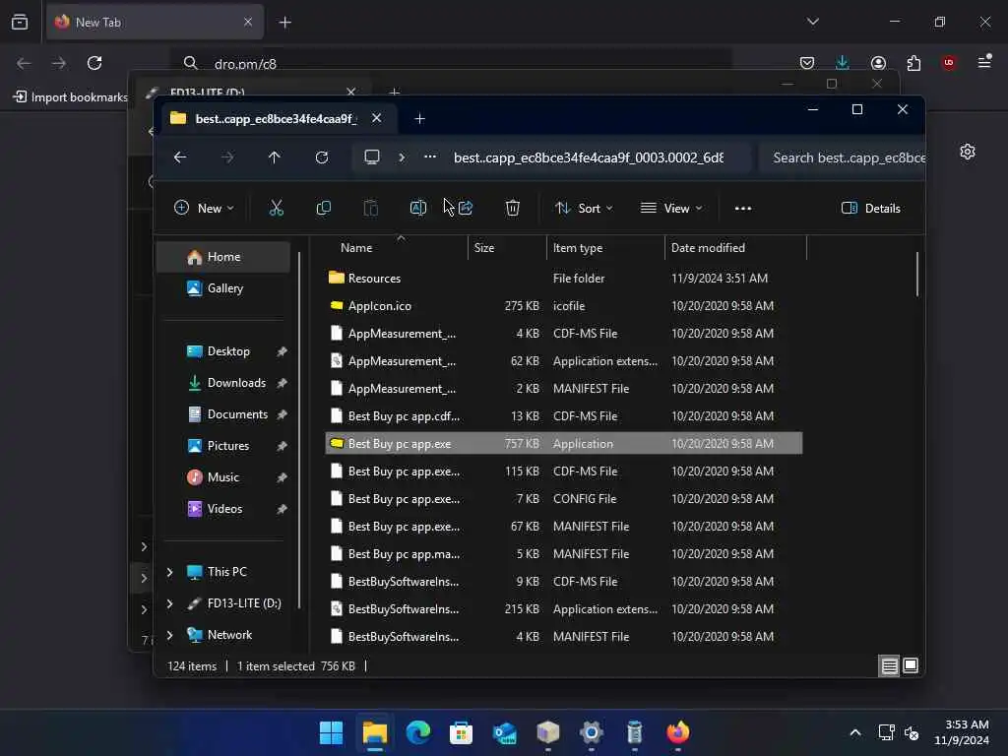Expand This PC in navigation pane
Viewport: 1008px width, 756px height.
point(169,572)
